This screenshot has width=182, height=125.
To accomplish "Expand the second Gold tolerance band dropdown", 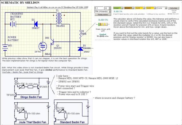I will [x=151, y=8].
